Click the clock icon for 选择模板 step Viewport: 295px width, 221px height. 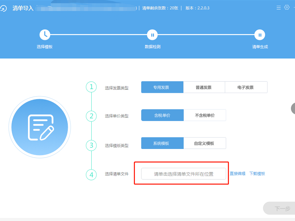pyautogui.click(x=45, y=34)
